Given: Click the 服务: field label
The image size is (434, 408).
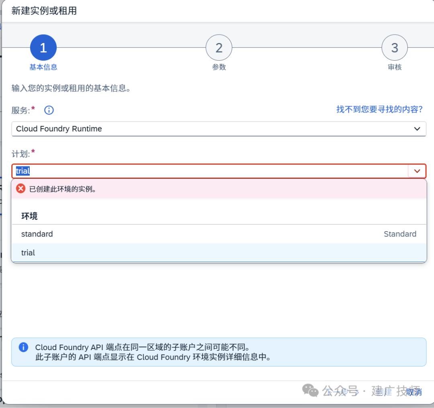Looking at the screenshot, I should click(21, 111).
